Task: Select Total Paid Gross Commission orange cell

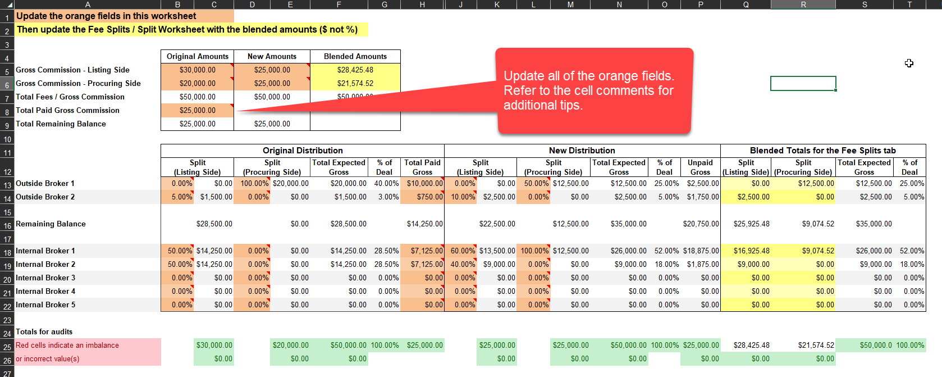Action: coord(197,111)
